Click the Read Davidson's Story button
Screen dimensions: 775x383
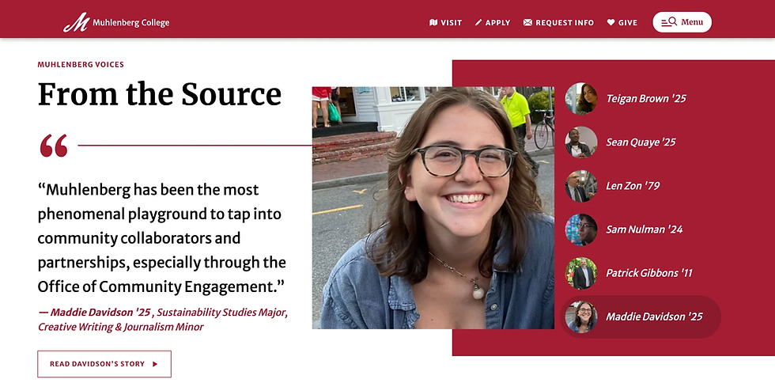(x=104, y=364)
